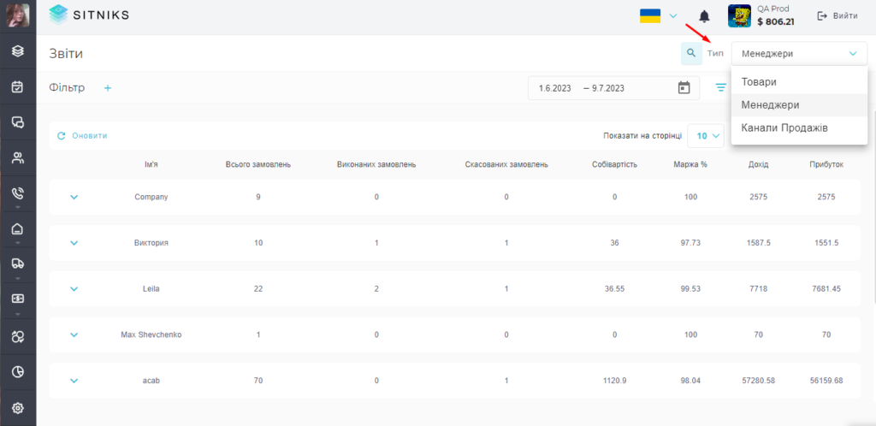This screenshot has width=876, height=426.
Task: Click the Sitniks logo in header
Action: click(x=89, y=15)
